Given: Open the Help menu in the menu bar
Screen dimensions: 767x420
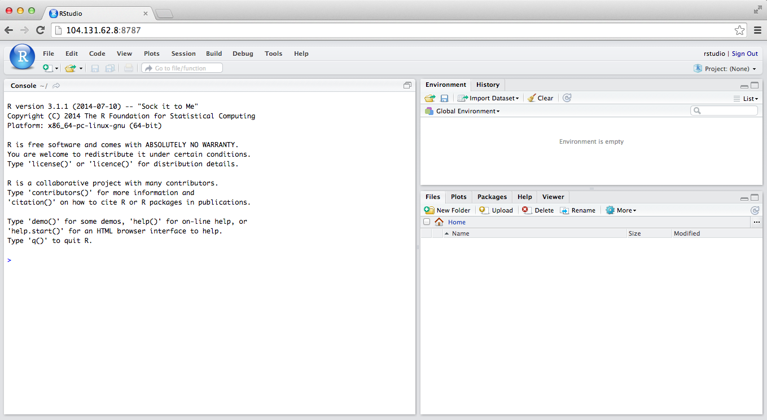Looking at the screenshot, I should (301, 54).
